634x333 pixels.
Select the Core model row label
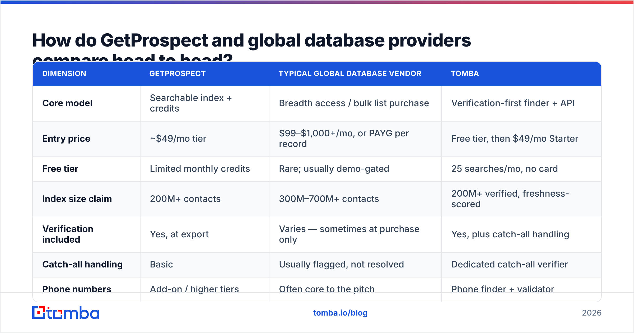67,103
